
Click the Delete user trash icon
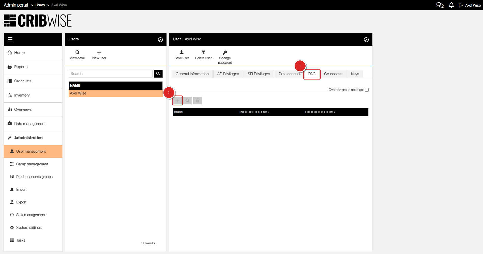[203, 53]
